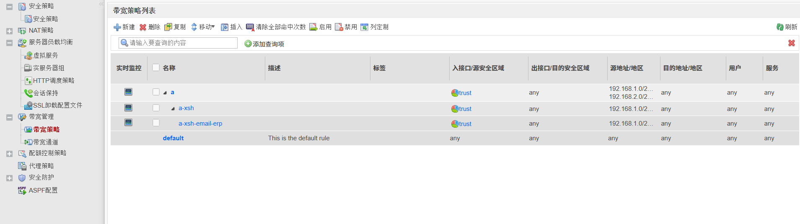Collapse the triangle beside policy a-xsh
The width and height of the screenshot is (800, 224).
173,108
